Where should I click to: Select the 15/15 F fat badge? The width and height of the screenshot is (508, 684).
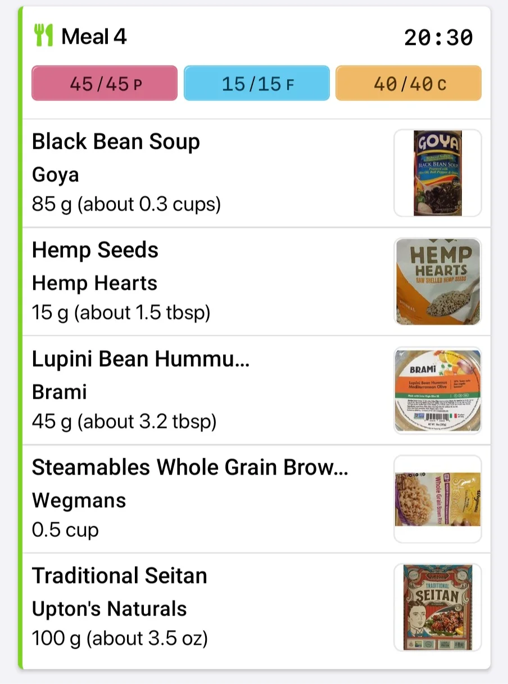click(x=257, y=83)
